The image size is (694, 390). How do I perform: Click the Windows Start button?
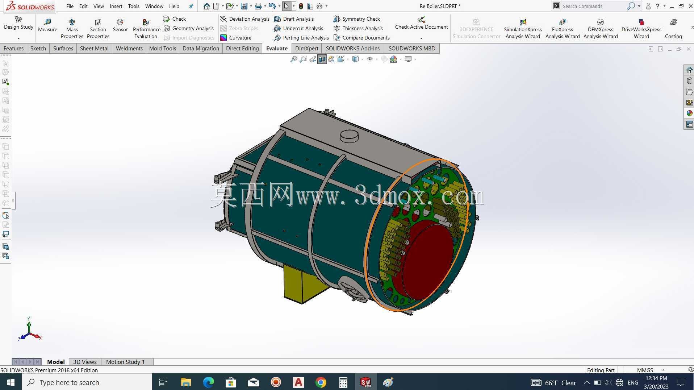coord(11,382)
